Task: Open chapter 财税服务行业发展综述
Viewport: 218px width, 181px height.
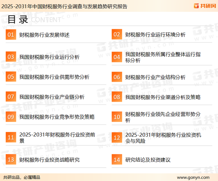Action: point(44,35)
